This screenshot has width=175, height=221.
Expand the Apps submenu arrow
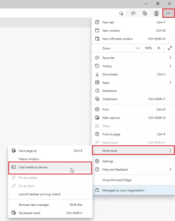point(170,82)
